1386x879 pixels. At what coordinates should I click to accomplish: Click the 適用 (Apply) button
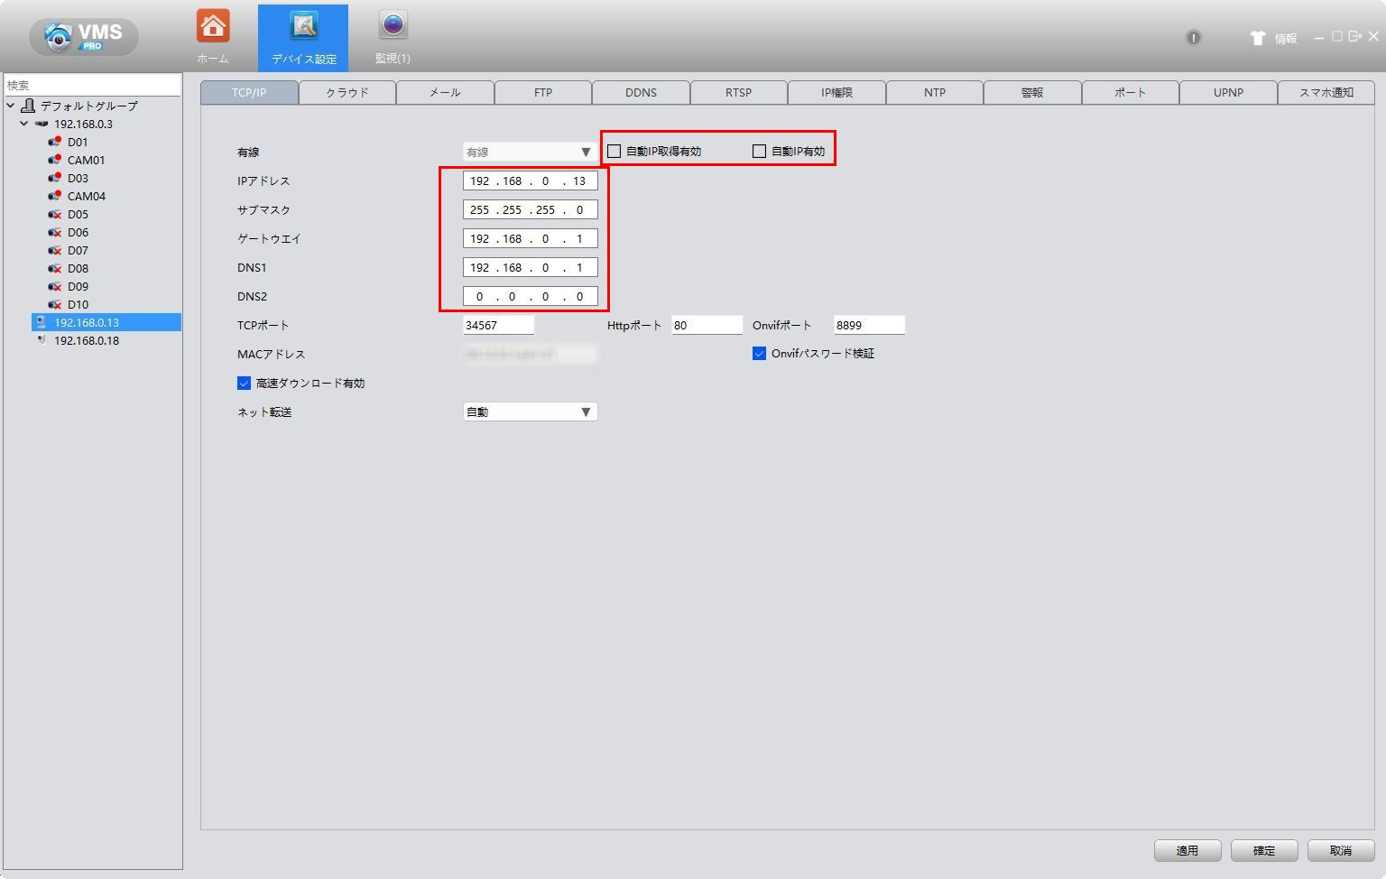[x=1187, y=851]
